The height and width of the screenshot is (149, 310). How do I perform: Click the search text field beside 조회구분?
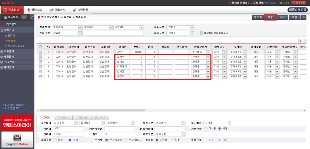click(113, 33)
